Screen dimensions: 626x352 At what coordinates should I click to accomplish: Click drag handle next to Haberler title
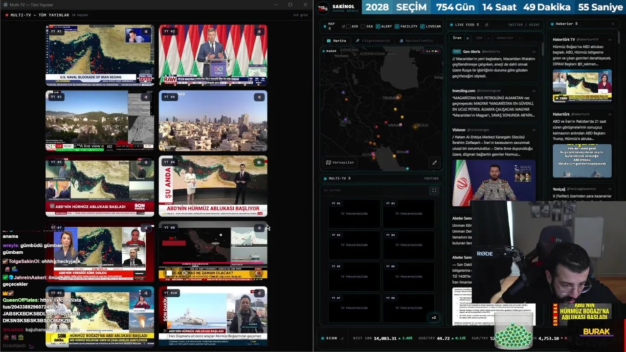576,23
